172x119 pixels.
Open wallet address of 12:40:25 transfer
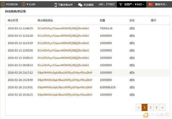(63, 28)
